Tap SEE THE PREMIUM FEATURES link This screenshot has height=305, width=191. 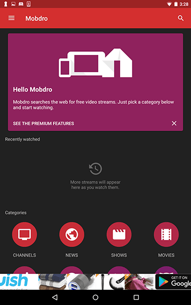click(x=43, y=124)
